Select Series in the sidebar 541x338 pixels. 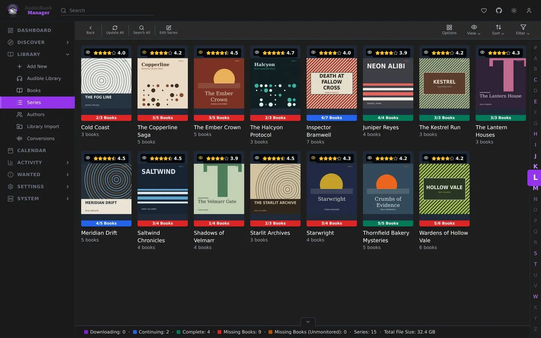[38, 103]
